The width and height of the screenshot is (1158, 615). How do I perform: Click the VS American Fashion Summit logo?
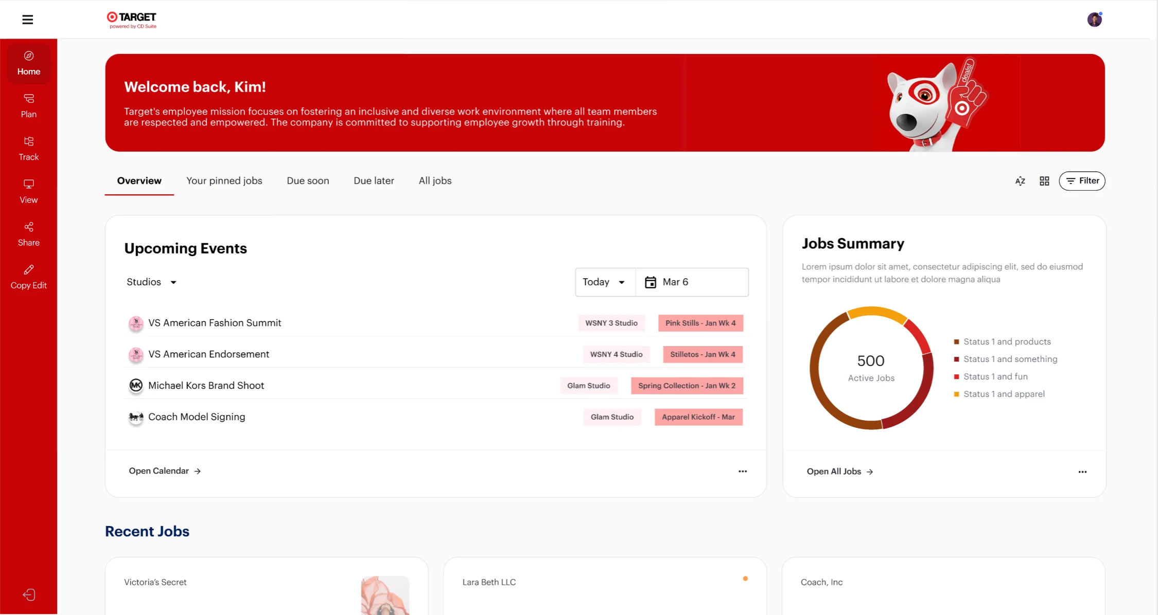136,323
